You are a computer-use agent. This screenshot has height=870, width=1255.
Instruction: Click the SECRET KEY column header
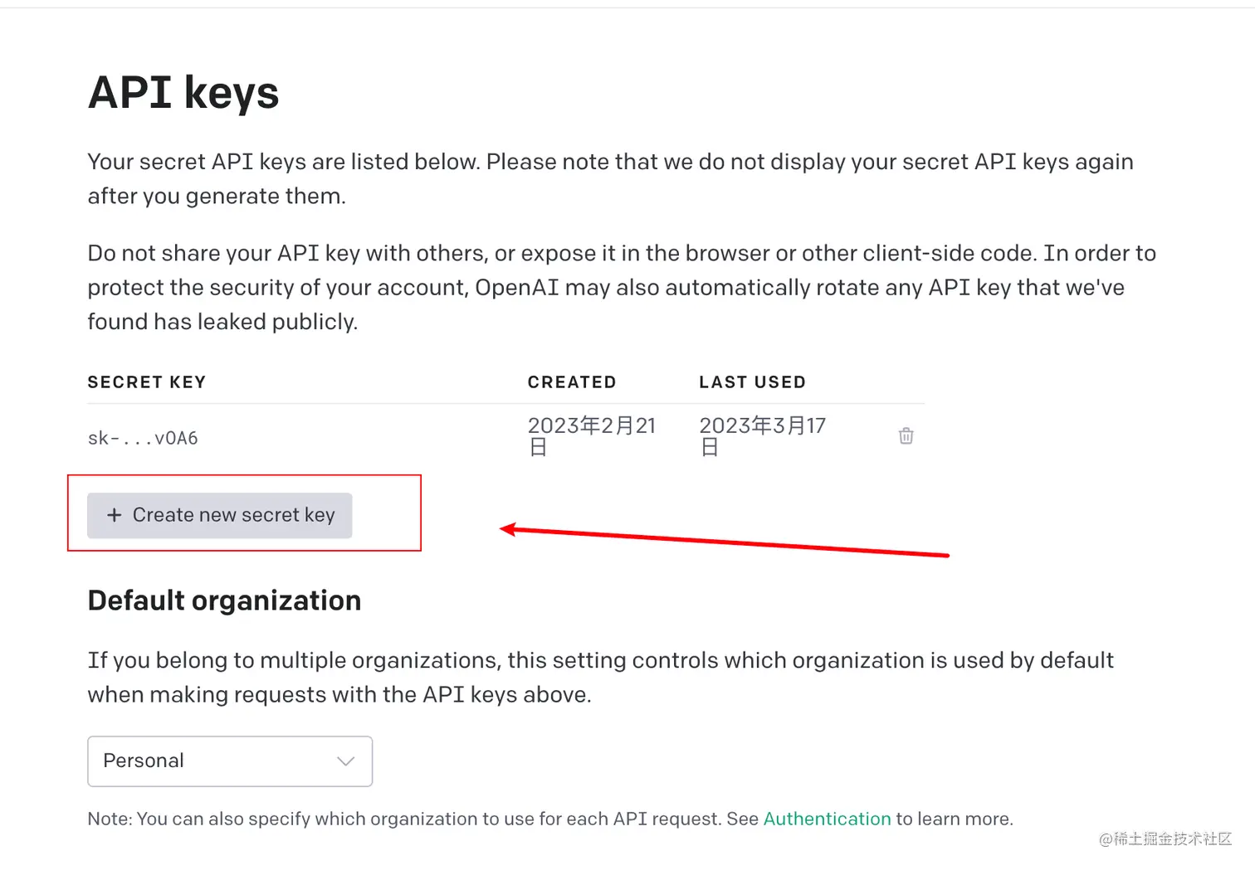point(147,382)
